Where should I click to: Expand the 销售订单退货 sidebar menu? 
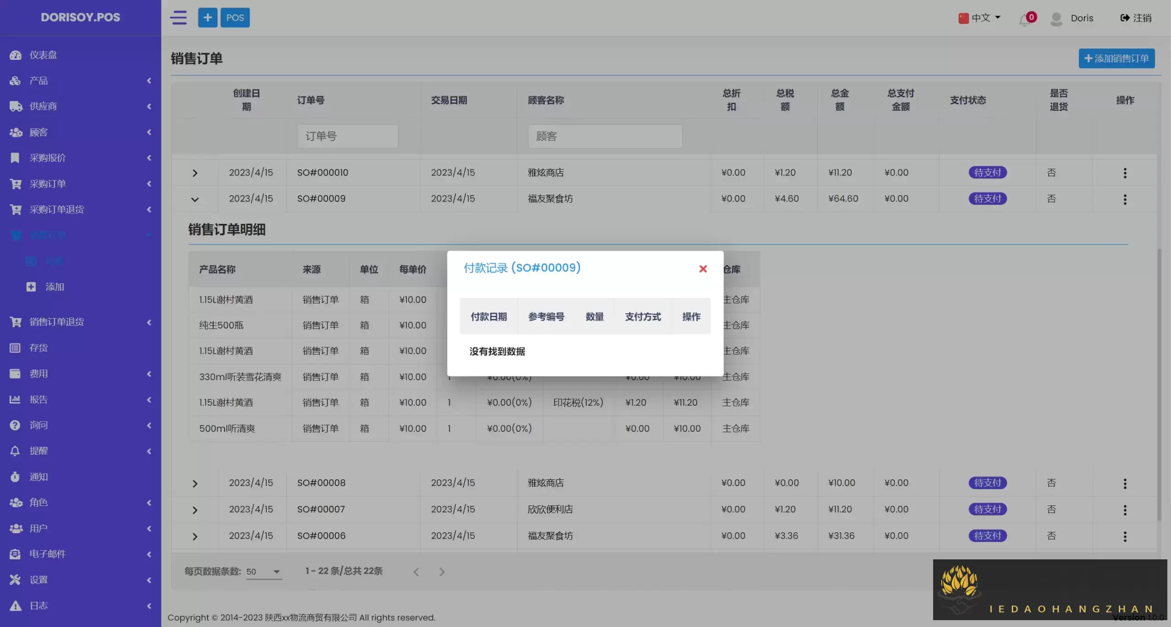[81, 322]
